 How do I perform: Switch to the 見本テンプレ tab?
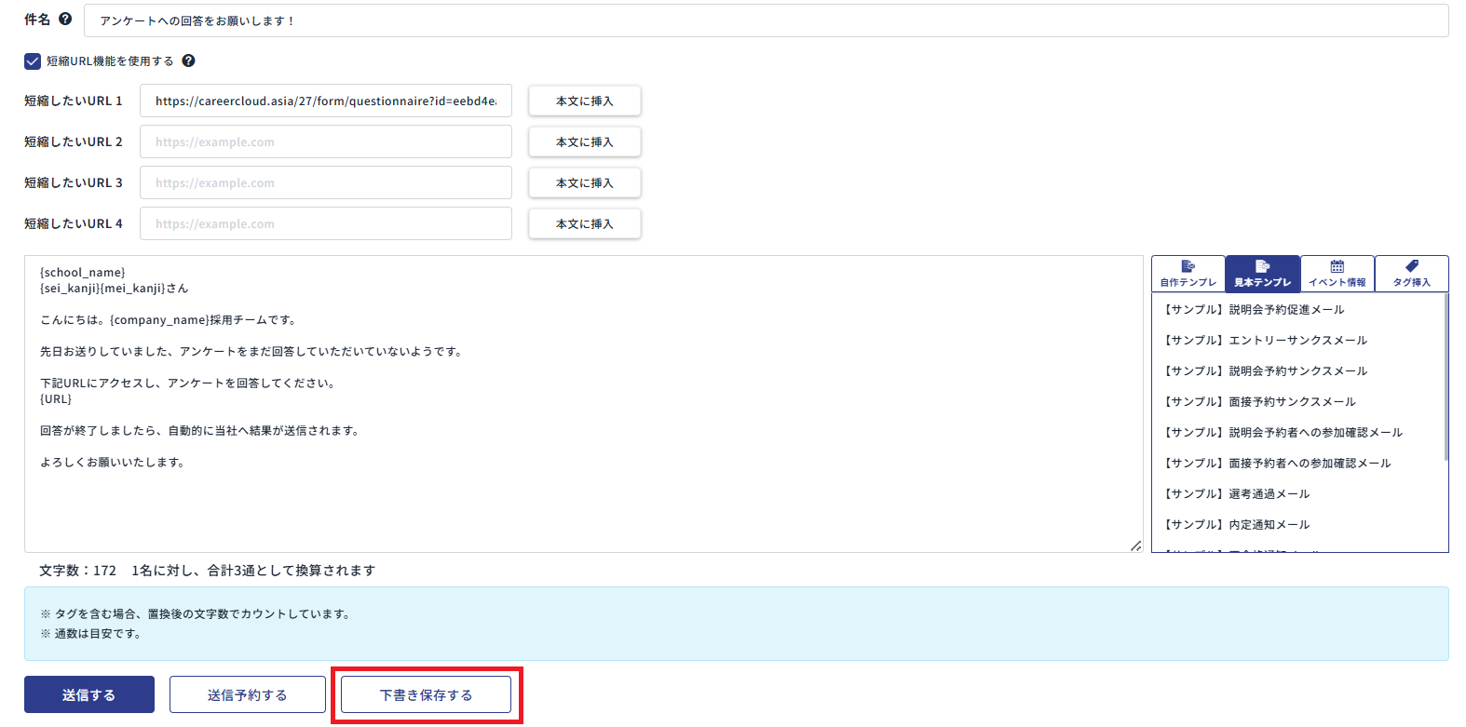pos(1262,274)
